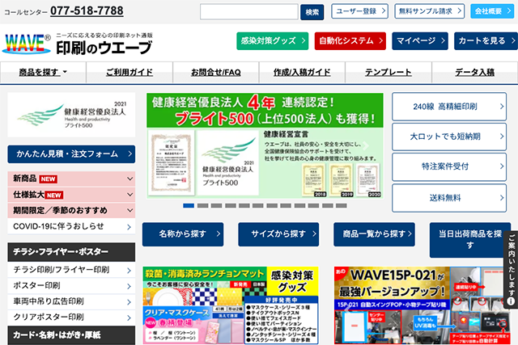Click chevron on チラシ印刷 row
The height and width of the screenshot is (345, 518).
coord(129,271)
